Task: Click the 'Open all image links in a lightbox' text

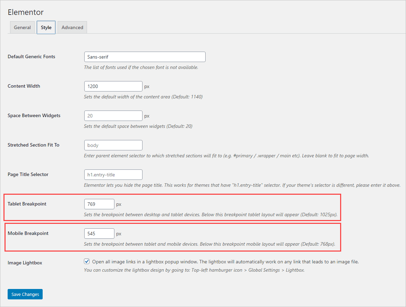Action: 225,262
